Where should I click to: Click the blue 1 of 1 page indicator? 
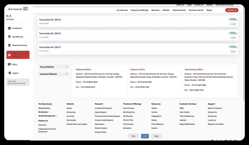(145, 136)
